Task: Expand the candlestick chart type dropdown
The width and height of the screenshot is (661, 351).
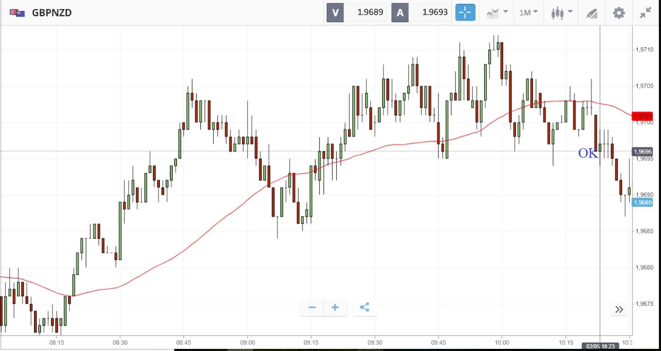Action: click(561, 13)
